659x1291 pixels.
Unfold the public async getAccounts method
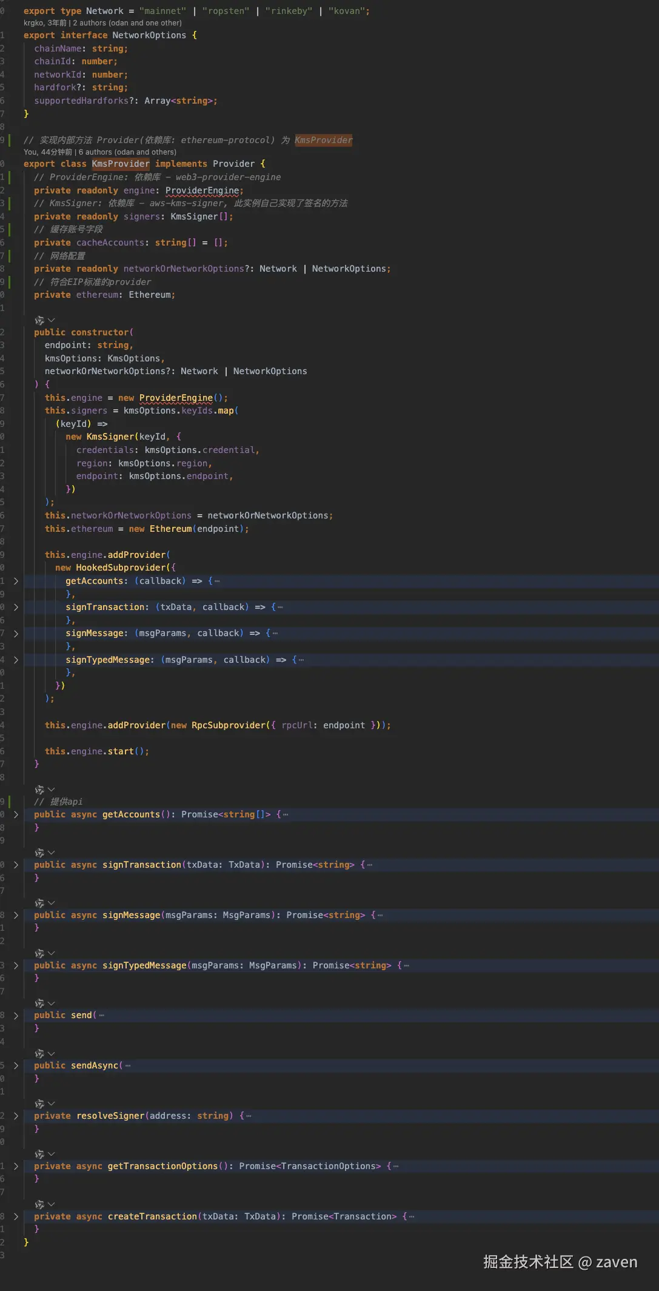(x=16, y=814)
